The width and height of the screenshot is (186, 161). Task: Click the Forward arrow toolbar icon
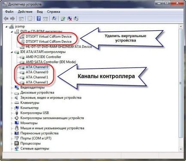(12, 18)
